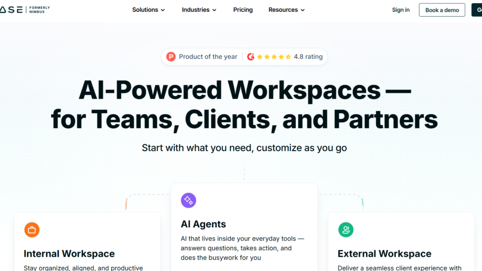The height and width of the screenshot is (271, 482).
Task: Click the Product of the year label
Action: pyautogui.click(x=208, y=57)
